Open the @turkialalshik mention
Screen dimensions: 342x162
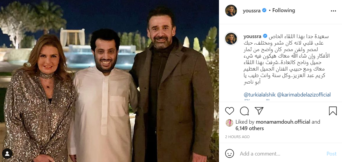[260, 95]
